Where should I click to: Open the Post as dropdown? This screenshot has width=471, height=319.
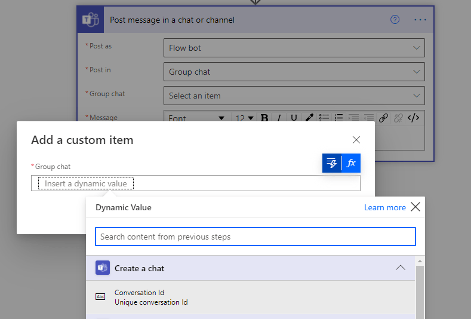pos(294,48)
